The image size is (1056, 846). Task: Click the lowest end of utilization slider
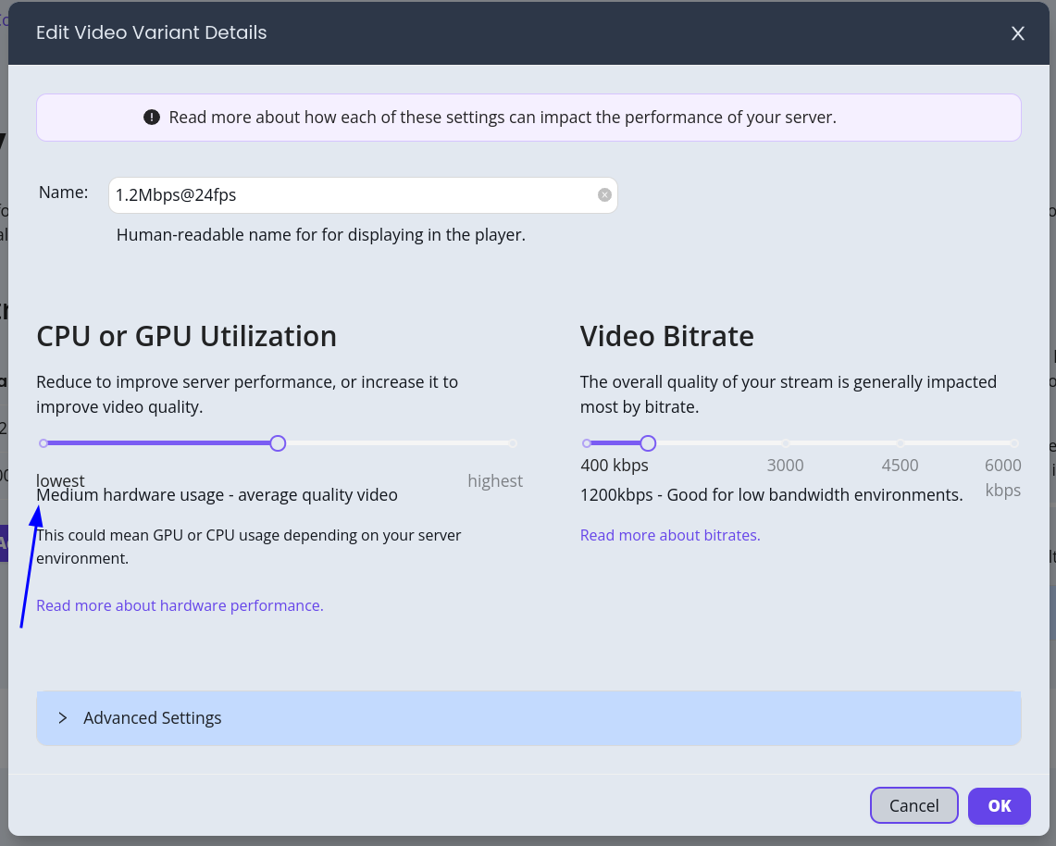pos(43,443)
